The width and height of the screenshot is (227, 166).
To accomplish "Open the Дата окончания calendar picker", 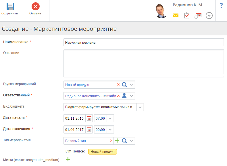I will coord(89,129).
